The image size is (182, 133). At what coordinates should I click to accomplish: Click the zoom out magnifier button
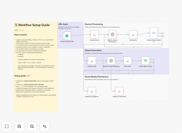pyautogui.click(x=32, y=126)
